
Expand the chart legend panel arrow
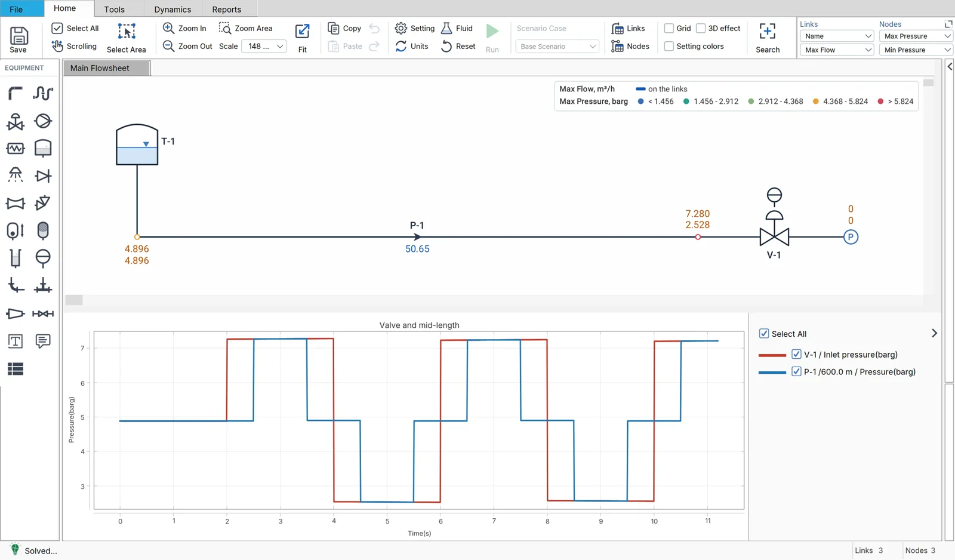click(x=934, y=333)
